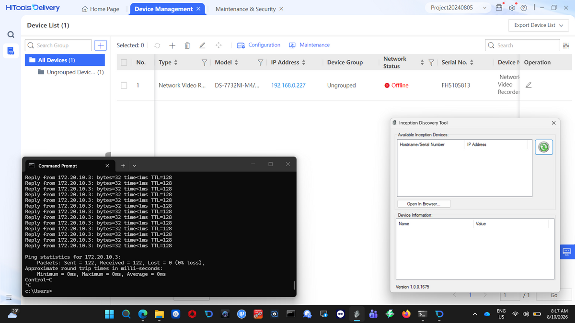Image resolution: width=575 pixels, height=323 pixels.
Task: Open Microsoft Teams from the taskbar
Action: (x=373, y=314)
